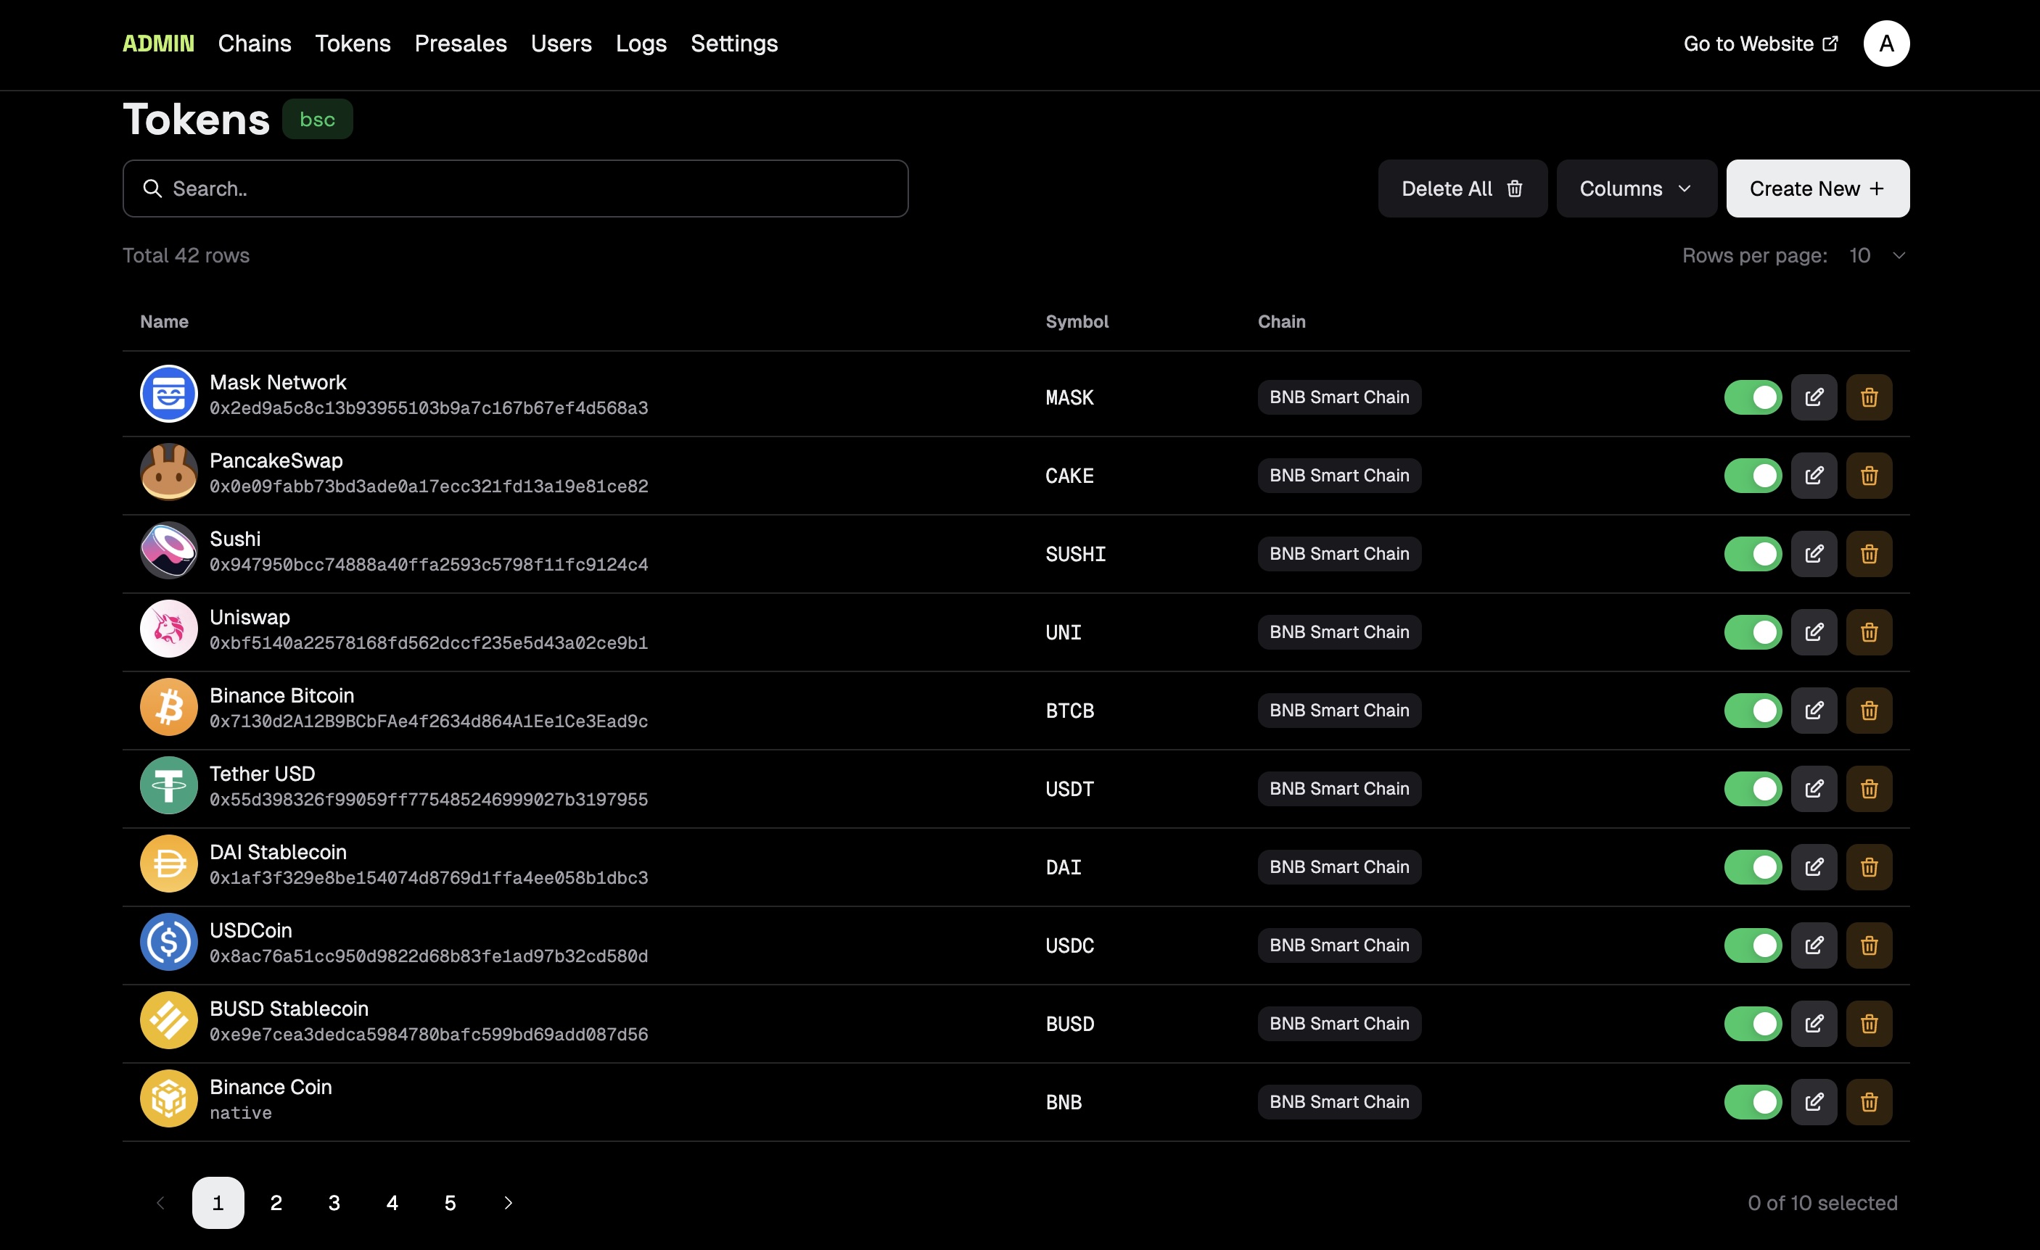The image size is (2040, 1250).
Task: Jump to page 5 of tokens
Action: click(451, 1203)
